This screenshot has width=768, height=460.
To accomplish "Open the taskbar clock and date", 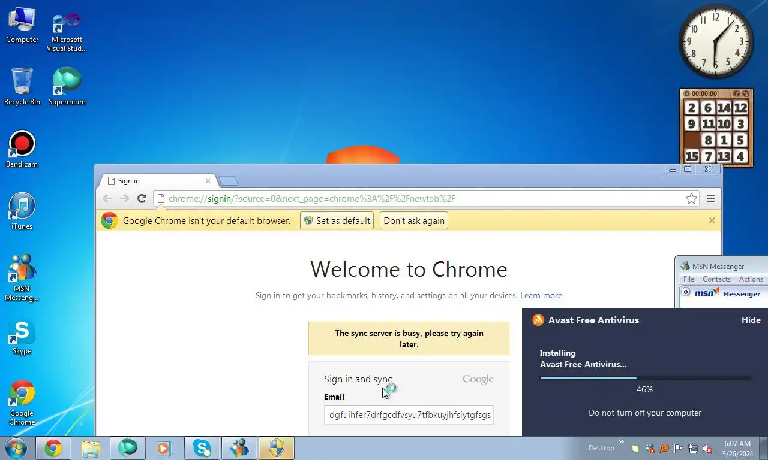I will (x=736, y=449).
